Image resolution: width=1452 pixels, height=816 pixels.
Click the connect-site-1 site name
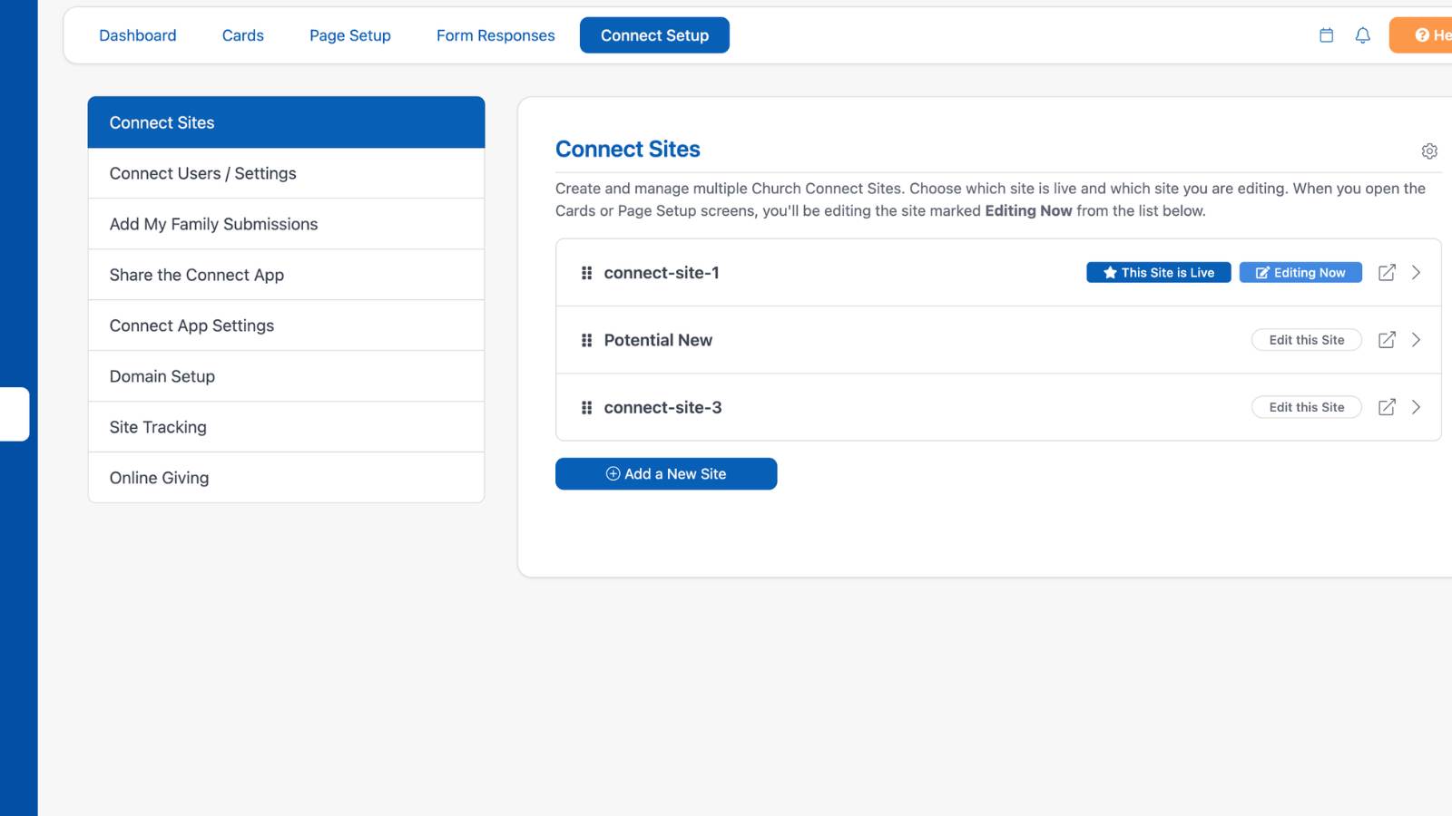click(662, 273)
